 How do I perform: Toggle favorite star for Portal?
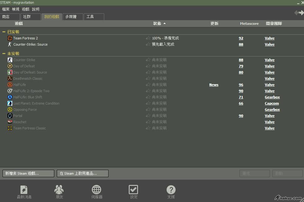[x=148, y=116]
